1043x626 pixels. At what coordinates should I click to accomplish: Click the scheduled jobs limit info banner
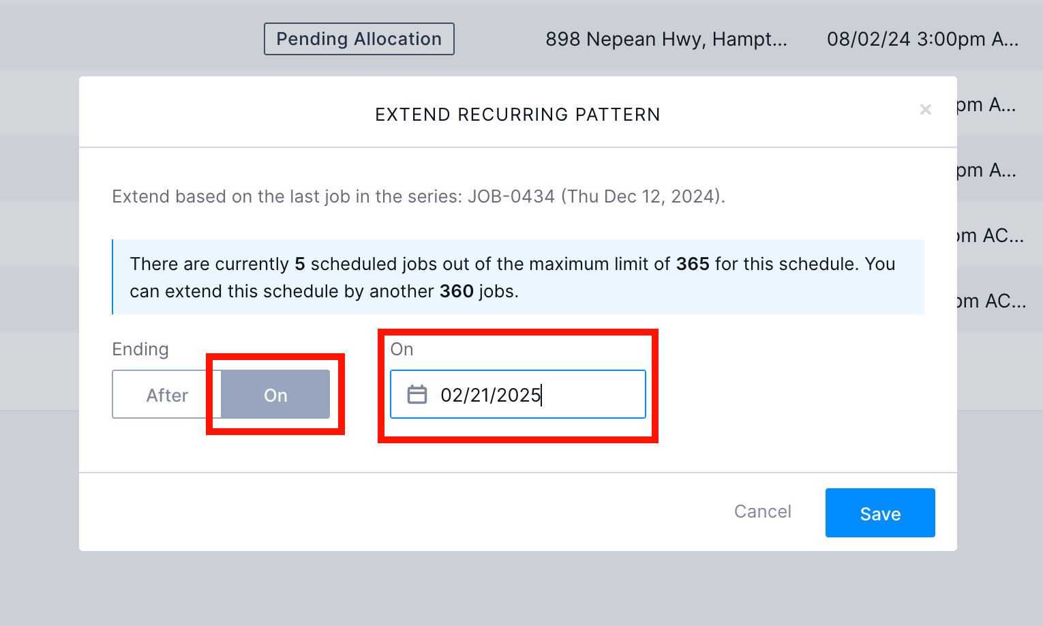tap(518, 277)
